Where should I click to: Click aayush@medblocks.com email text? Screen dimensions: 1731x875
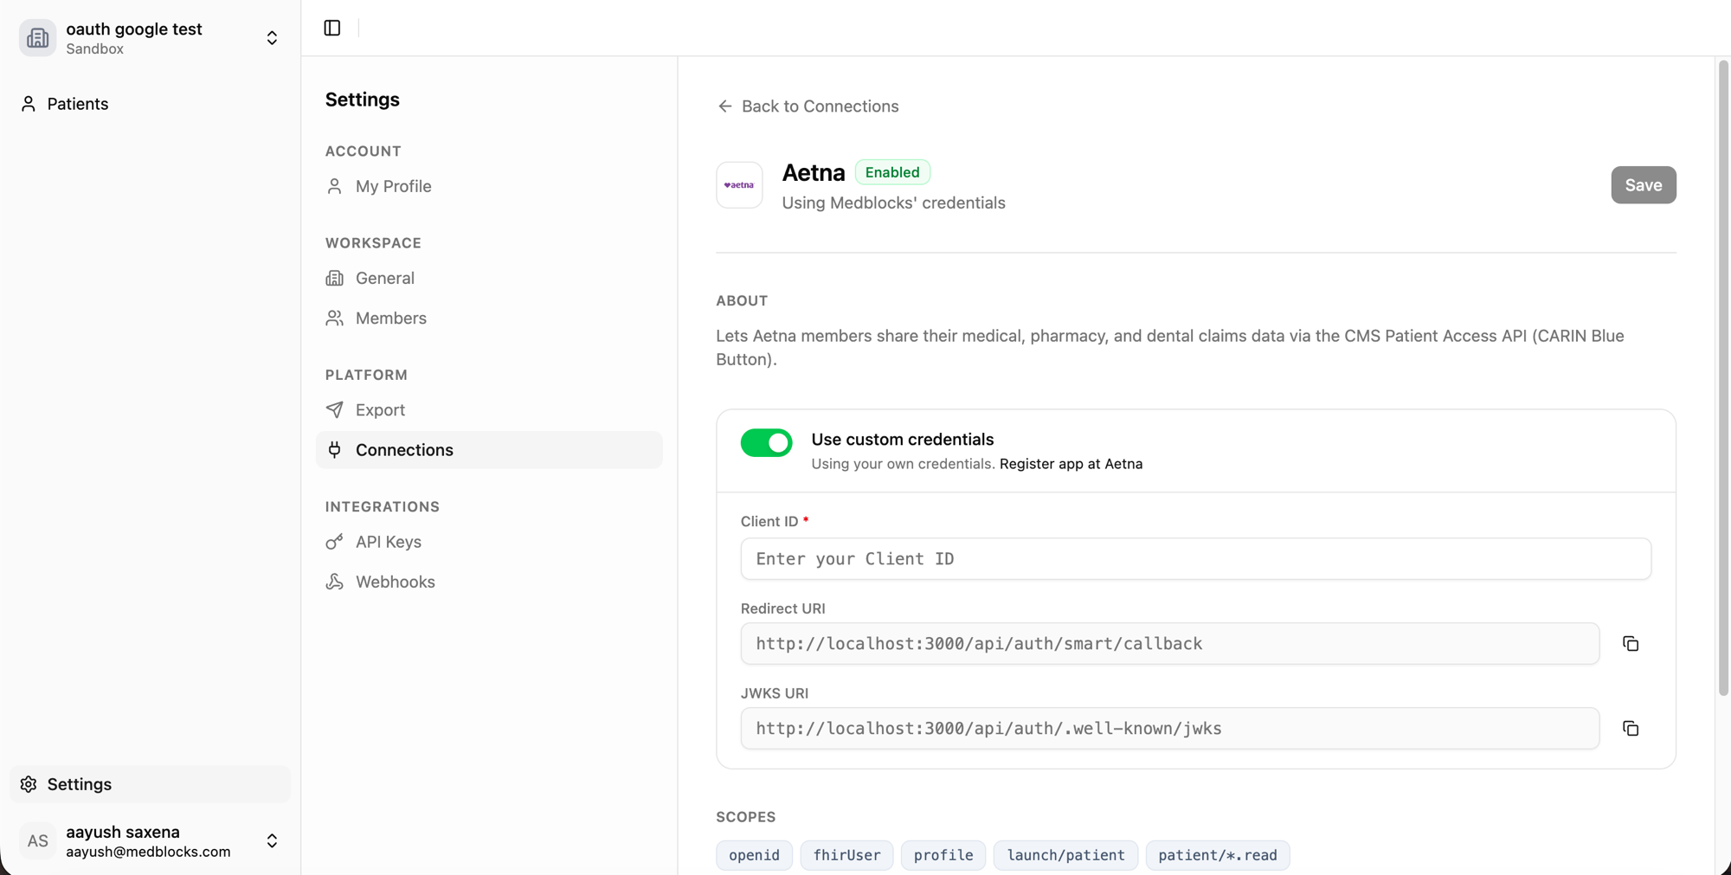pyautogui.click(x=148, y=852)
